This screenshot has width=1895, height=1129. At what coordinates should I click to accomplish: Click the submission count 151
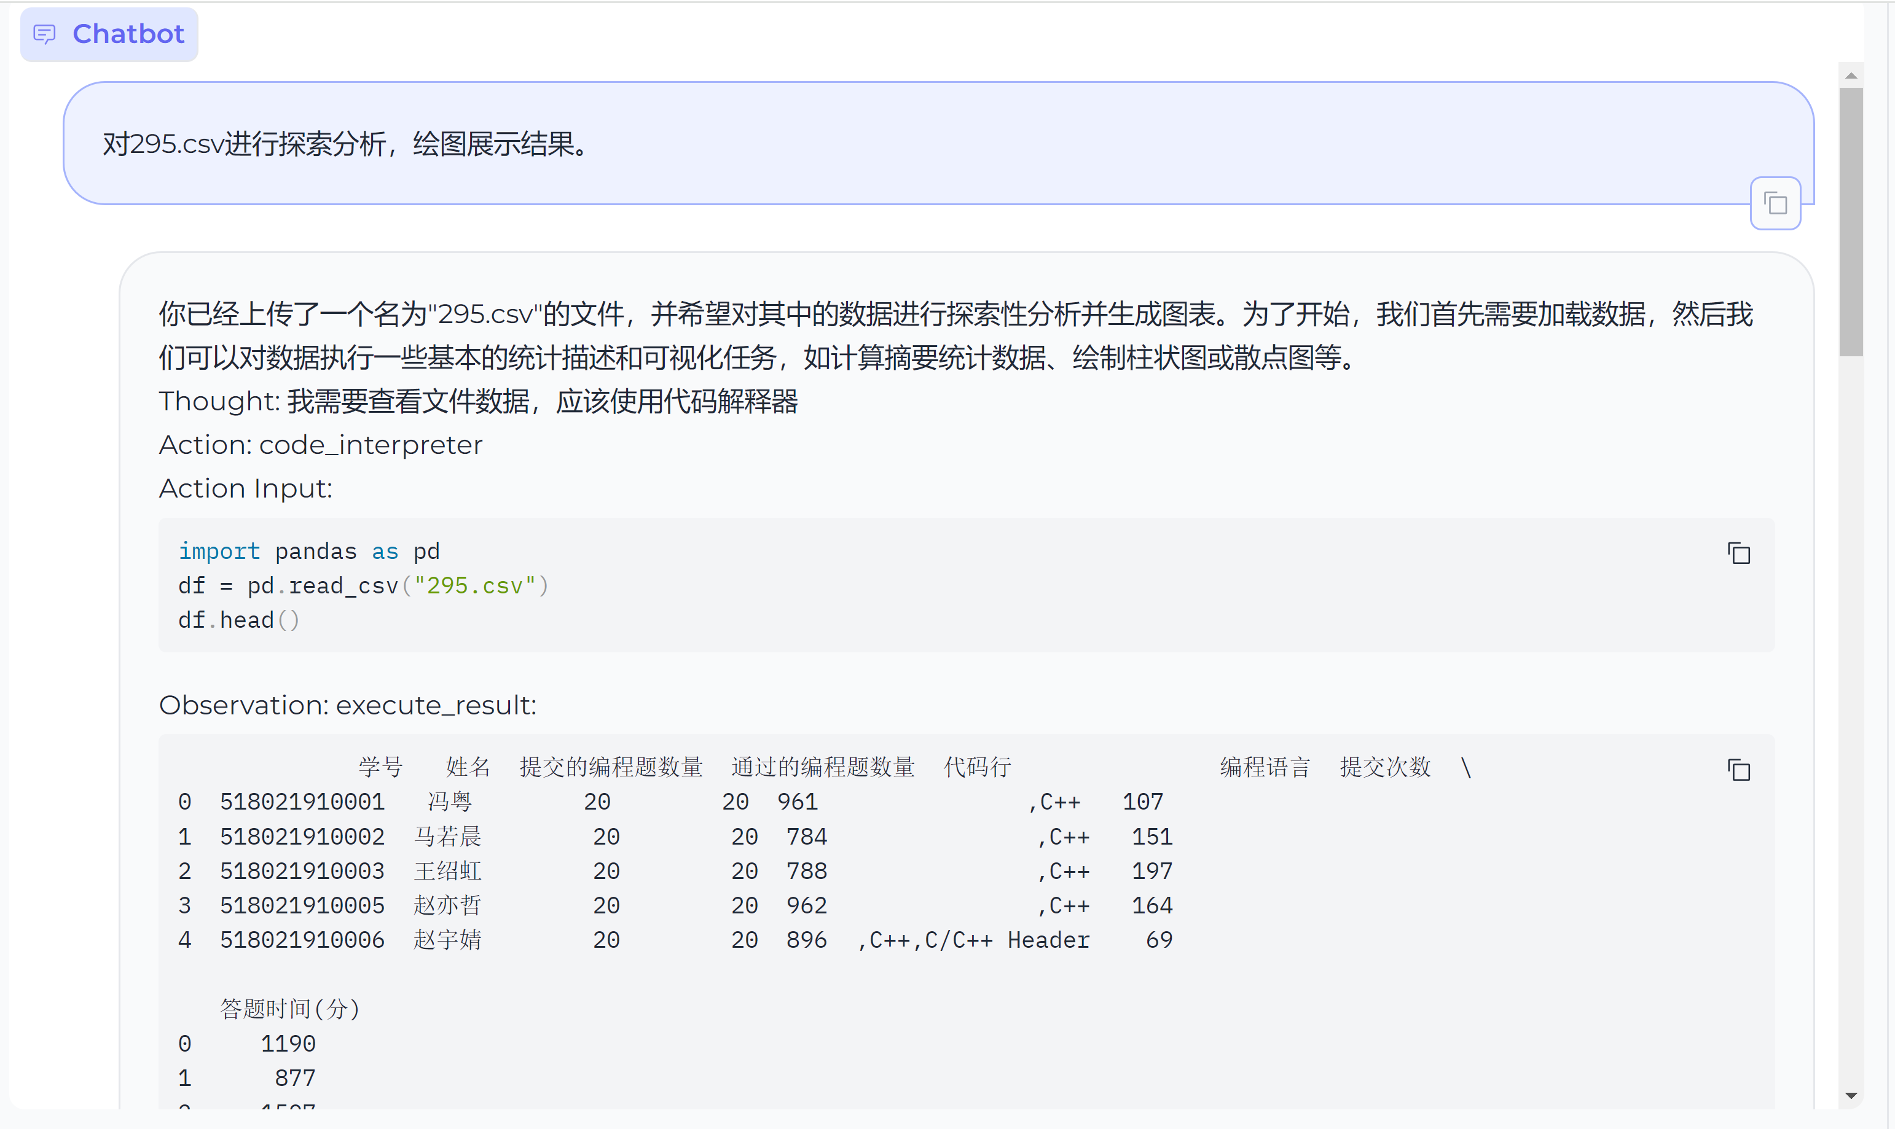pos(1152,837)
